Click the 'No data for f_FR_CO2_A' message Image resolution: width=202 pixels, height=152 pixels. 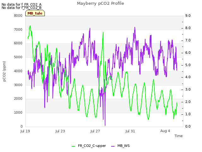pos(21,4)
